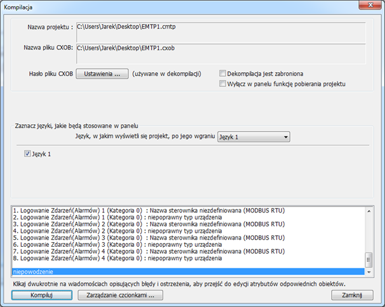Click the message list scrollbar thumb
Image resolution: width=385 pixels, height=307 pixels.
(x=369, y=259)
